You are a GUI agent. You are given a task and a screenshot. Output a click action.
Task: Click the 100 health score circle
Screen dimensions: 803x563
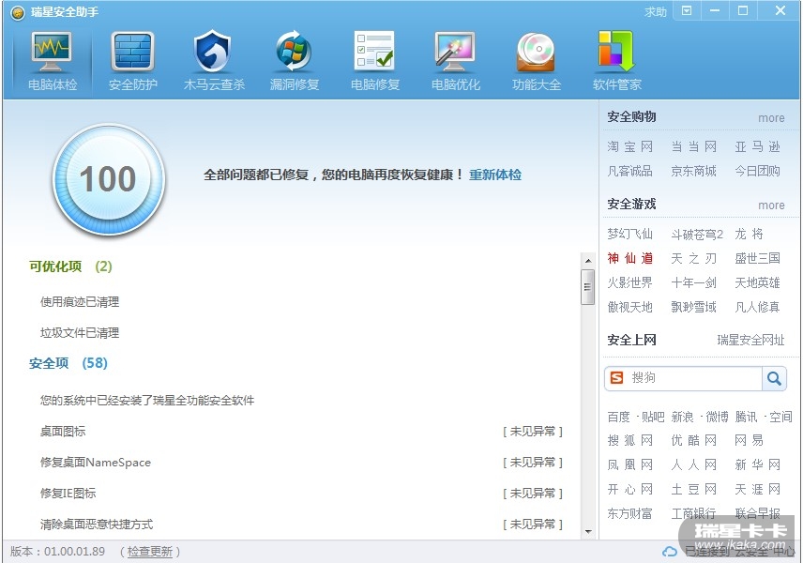click(109, 179)
